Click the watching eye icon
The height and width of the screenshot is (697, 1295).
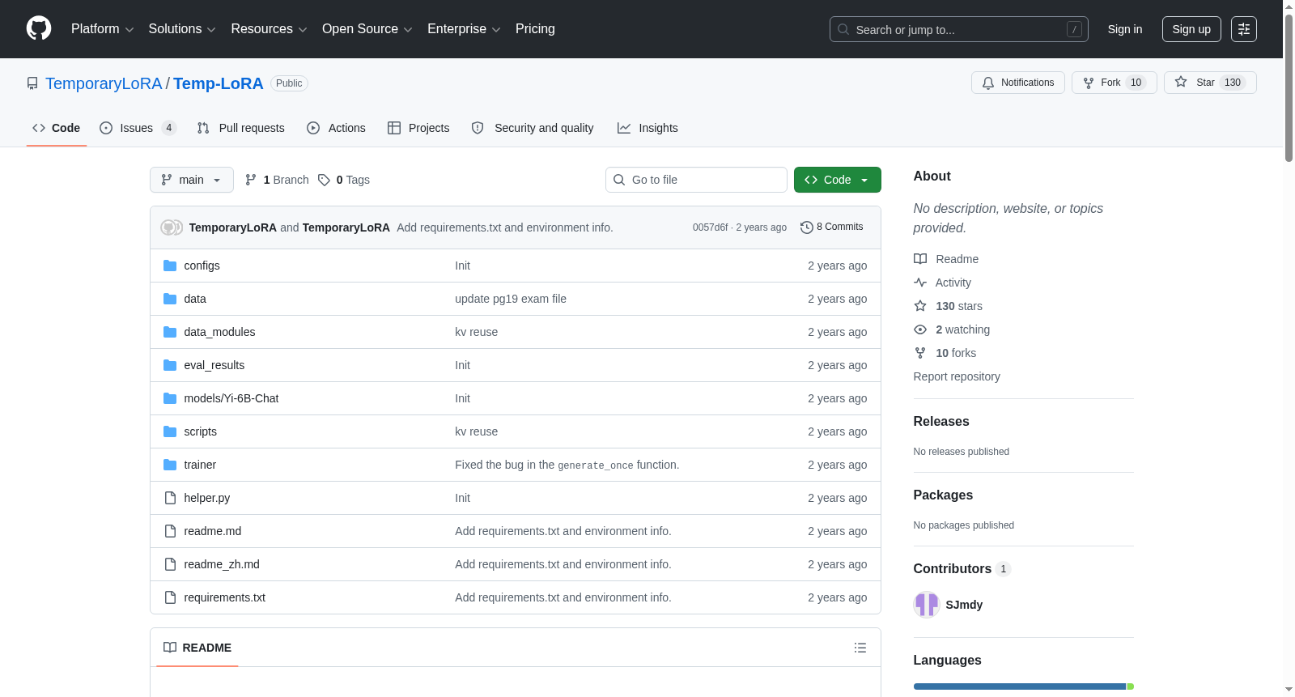(x=920, y=329)
